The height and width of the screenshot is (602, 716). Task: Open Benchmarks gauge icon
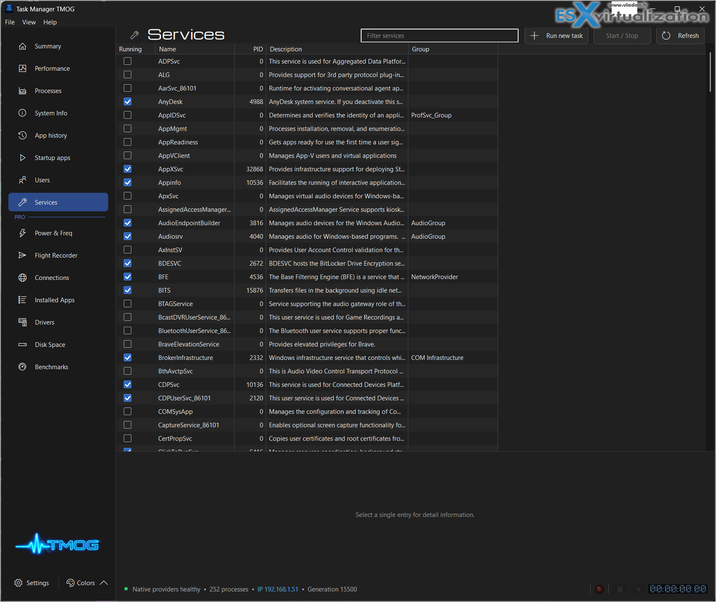click(x=23, y=367)
